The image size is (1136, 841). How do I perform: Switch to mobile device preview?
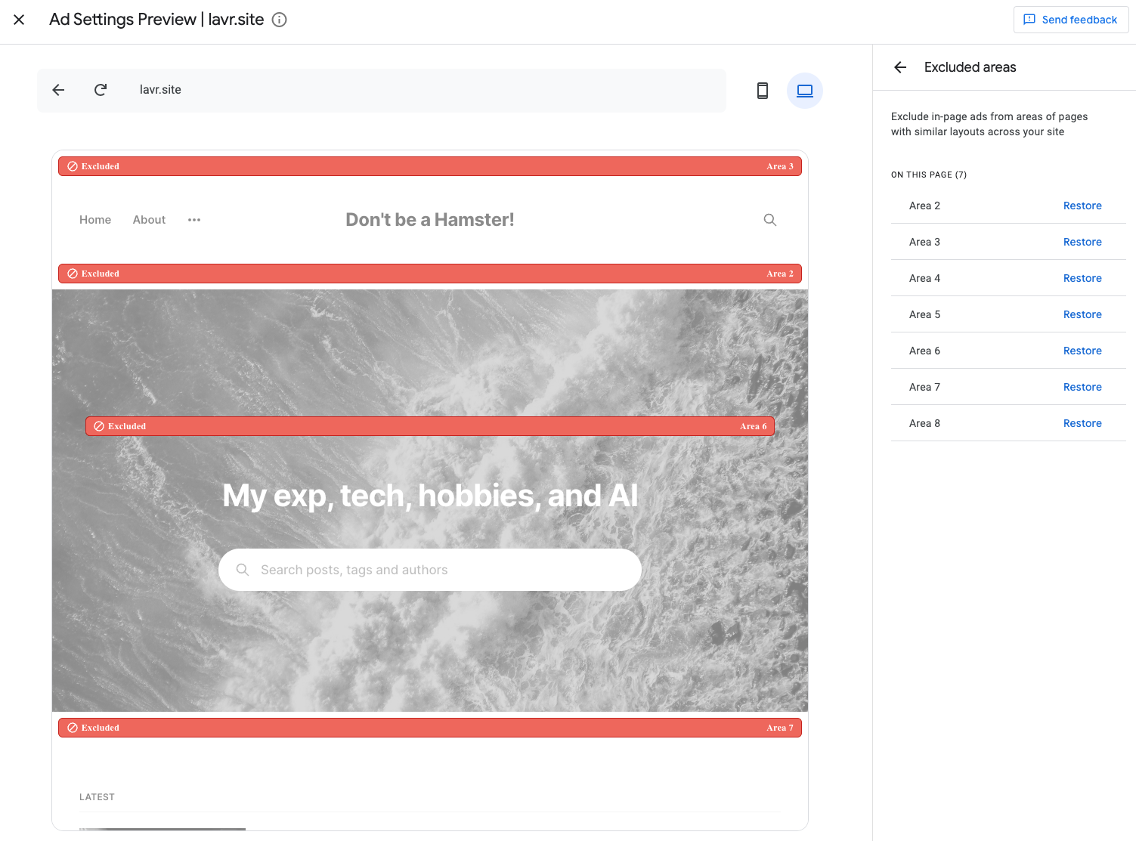(x=762, y=91)
